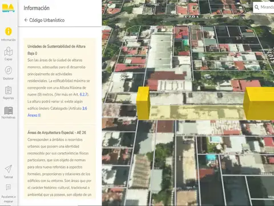Open the Anexo II link

34,115
